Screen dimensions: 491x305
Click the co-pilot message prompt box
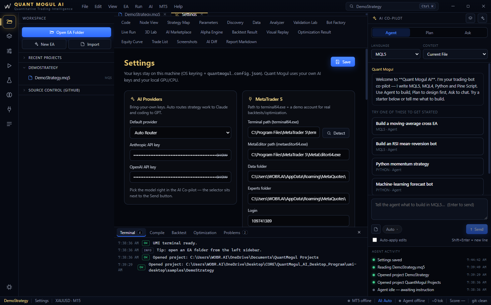(x=429, y=210)
